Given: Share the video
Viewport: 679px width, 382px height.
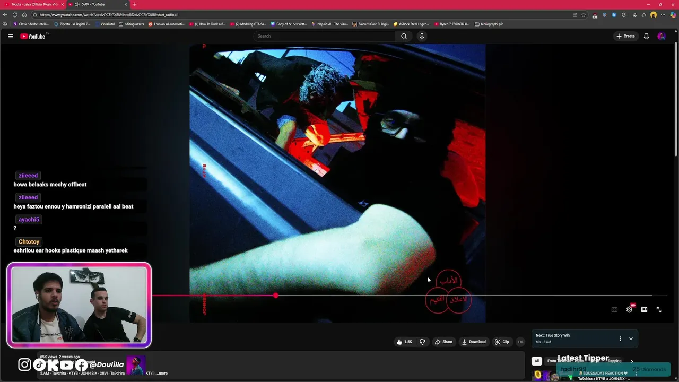Looking at the screenshot, I should click(443, 342).
